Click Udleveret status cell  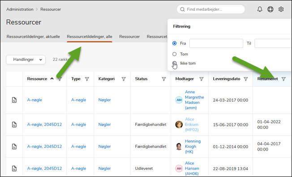click(x=144, y=168)
